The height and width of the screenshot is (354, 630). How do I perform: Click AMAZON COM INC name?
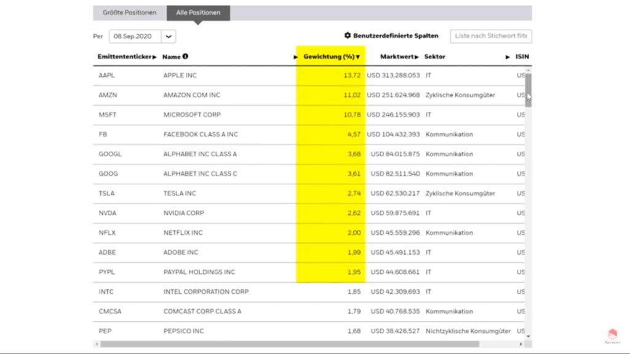tap(192, 95)
